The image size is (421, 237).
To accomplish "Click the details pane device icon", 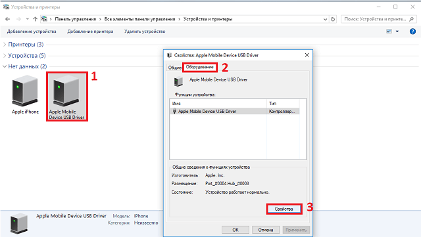I will pyautogui.click(x=19, y=223).
